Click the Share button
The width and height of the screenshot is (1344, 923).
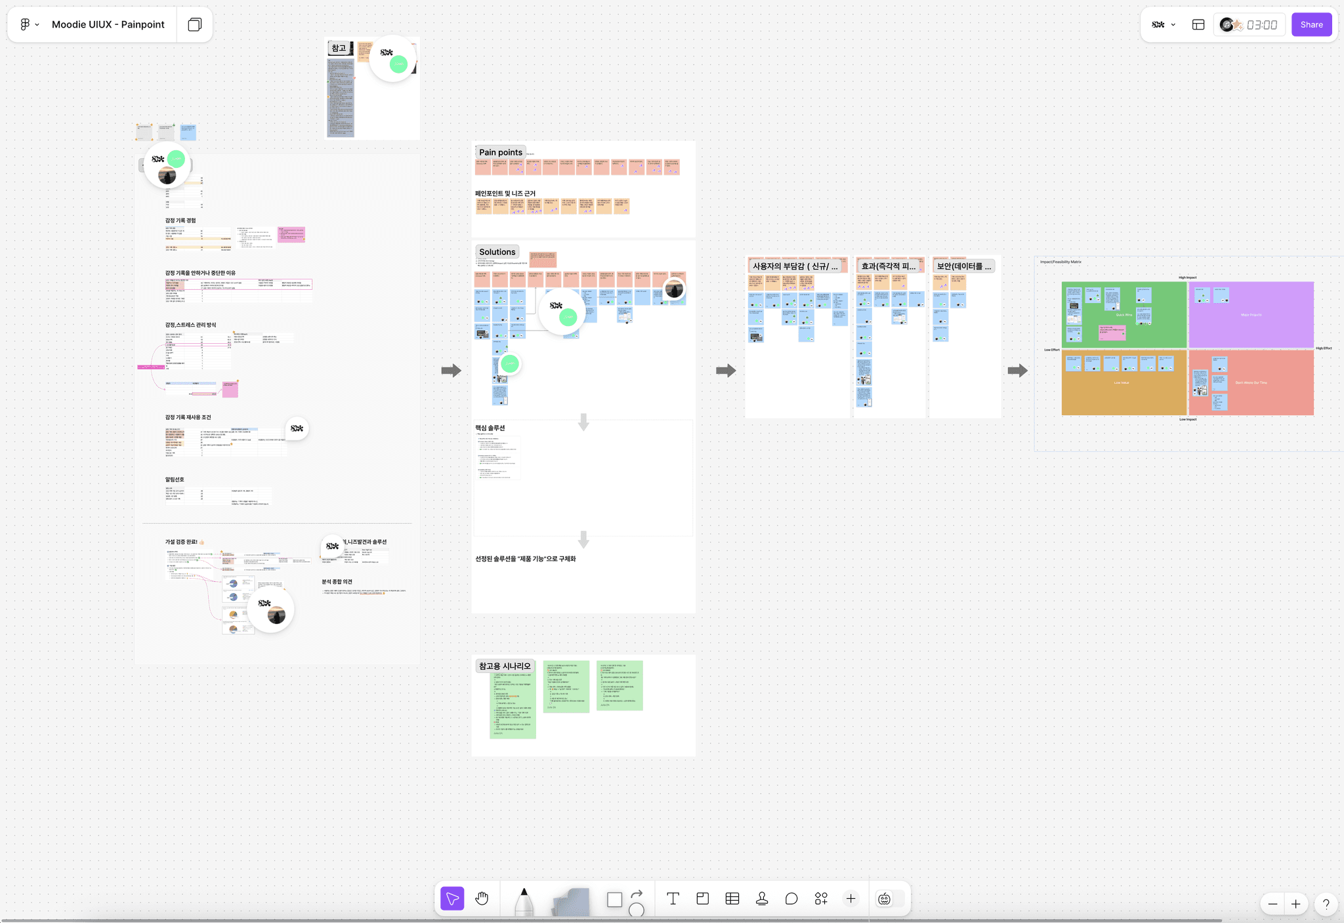[x=1311, y=24]
